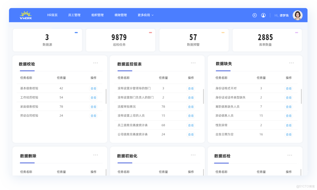Click the red indicator on the 巡检任务 card
The image size is (317, 190).
[150, 33]
